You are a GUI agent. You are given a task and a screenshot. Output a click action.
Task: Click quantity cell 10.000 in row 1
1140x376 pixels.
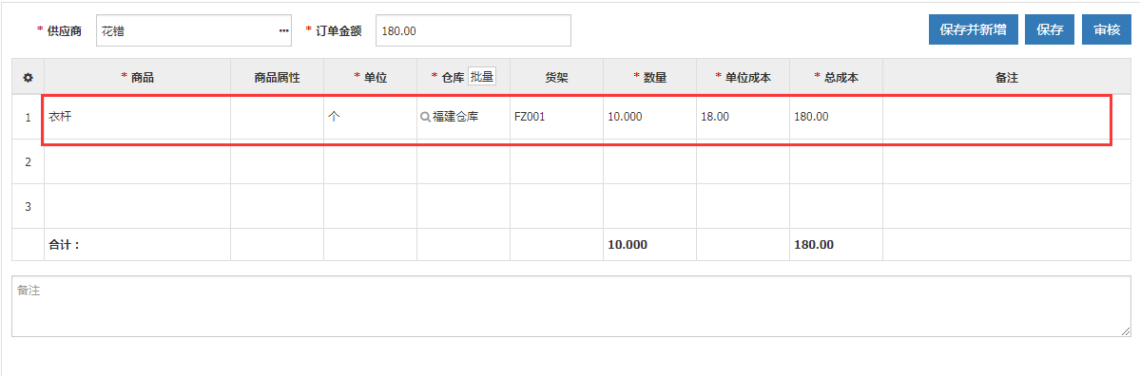[x=649, y=116]
